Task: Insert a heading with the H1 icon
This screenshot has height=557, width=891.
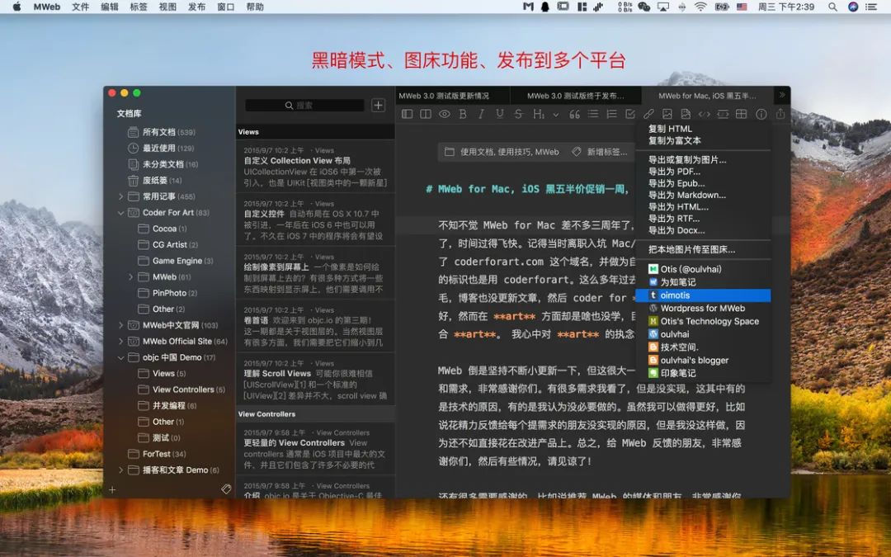Action: tap(538, 114)
